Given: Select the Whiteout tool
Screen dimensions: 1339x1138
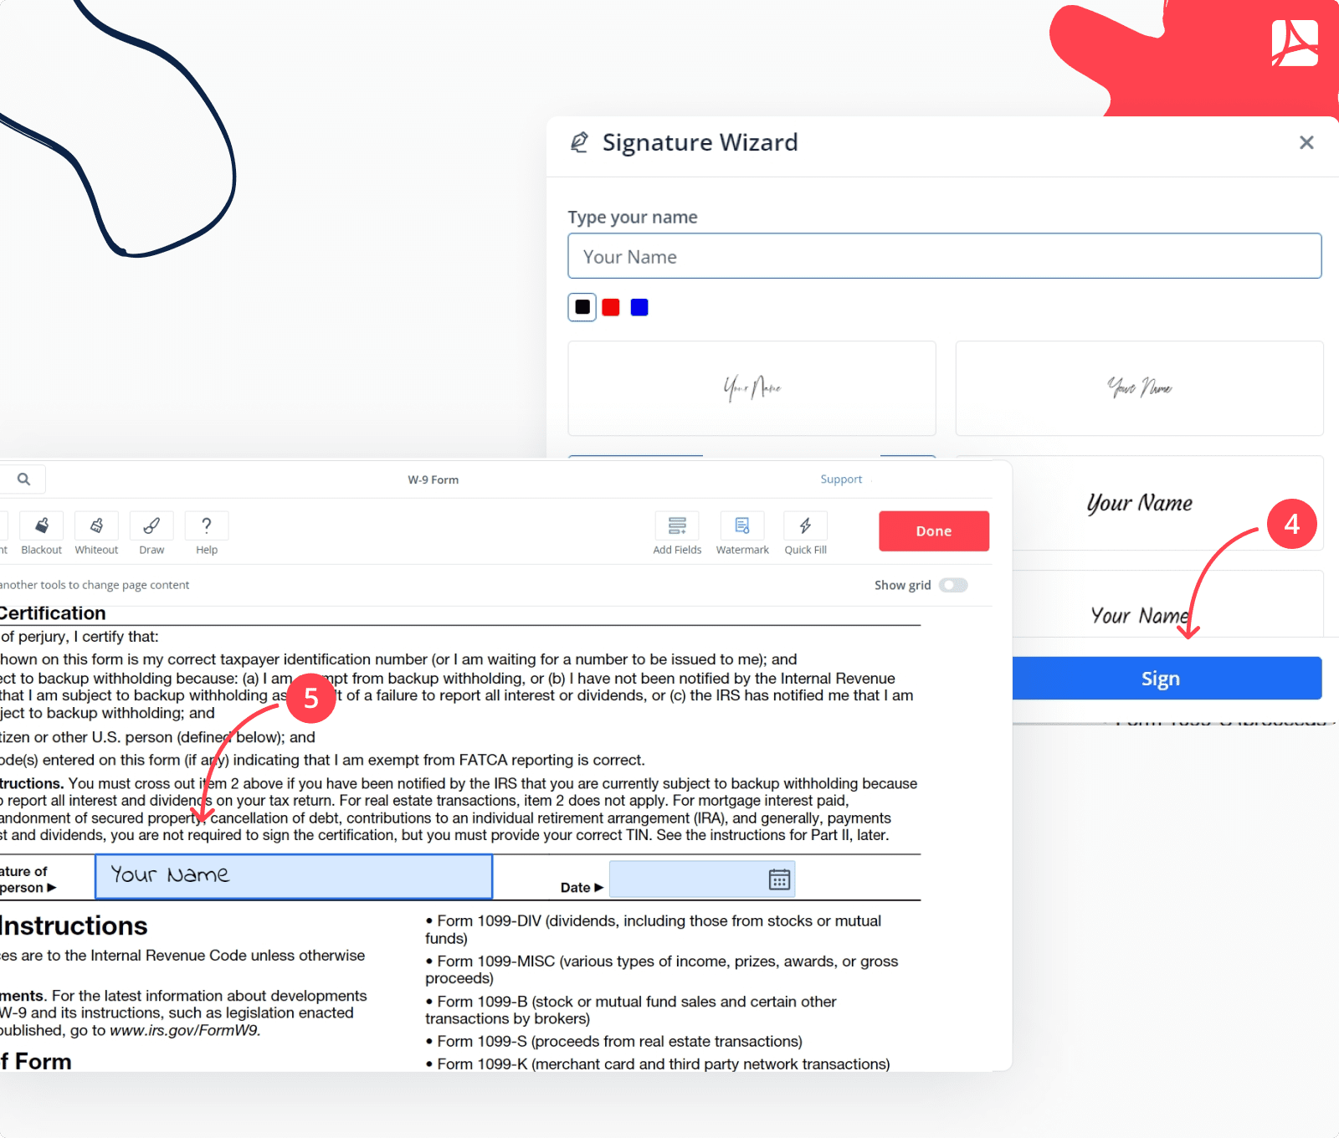Looking at the screenshot, I should pyautogui.click(x=96, y=533).
